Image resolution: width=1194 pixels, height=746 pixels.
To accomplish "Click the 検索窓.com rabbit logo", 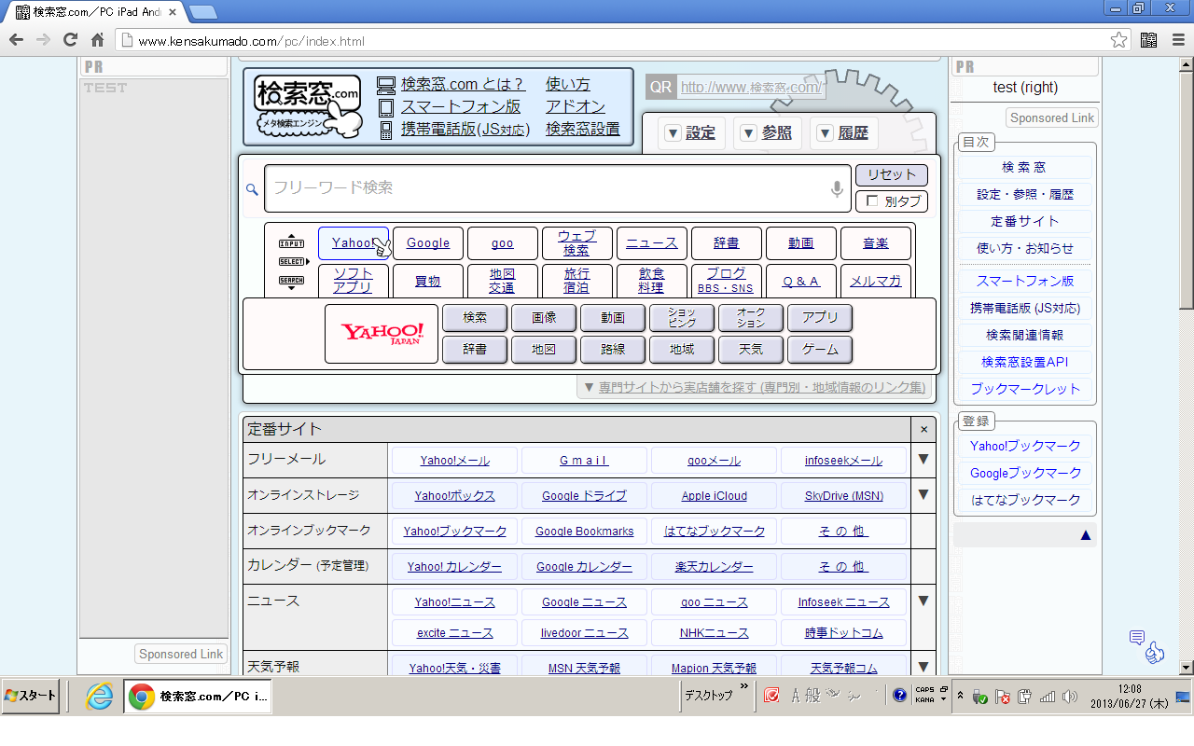I will 309,106.
